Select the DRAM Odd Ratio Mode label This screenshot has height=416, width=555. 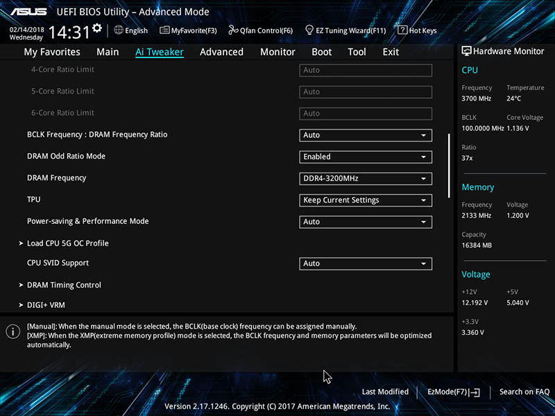click(x=66, y=156)
